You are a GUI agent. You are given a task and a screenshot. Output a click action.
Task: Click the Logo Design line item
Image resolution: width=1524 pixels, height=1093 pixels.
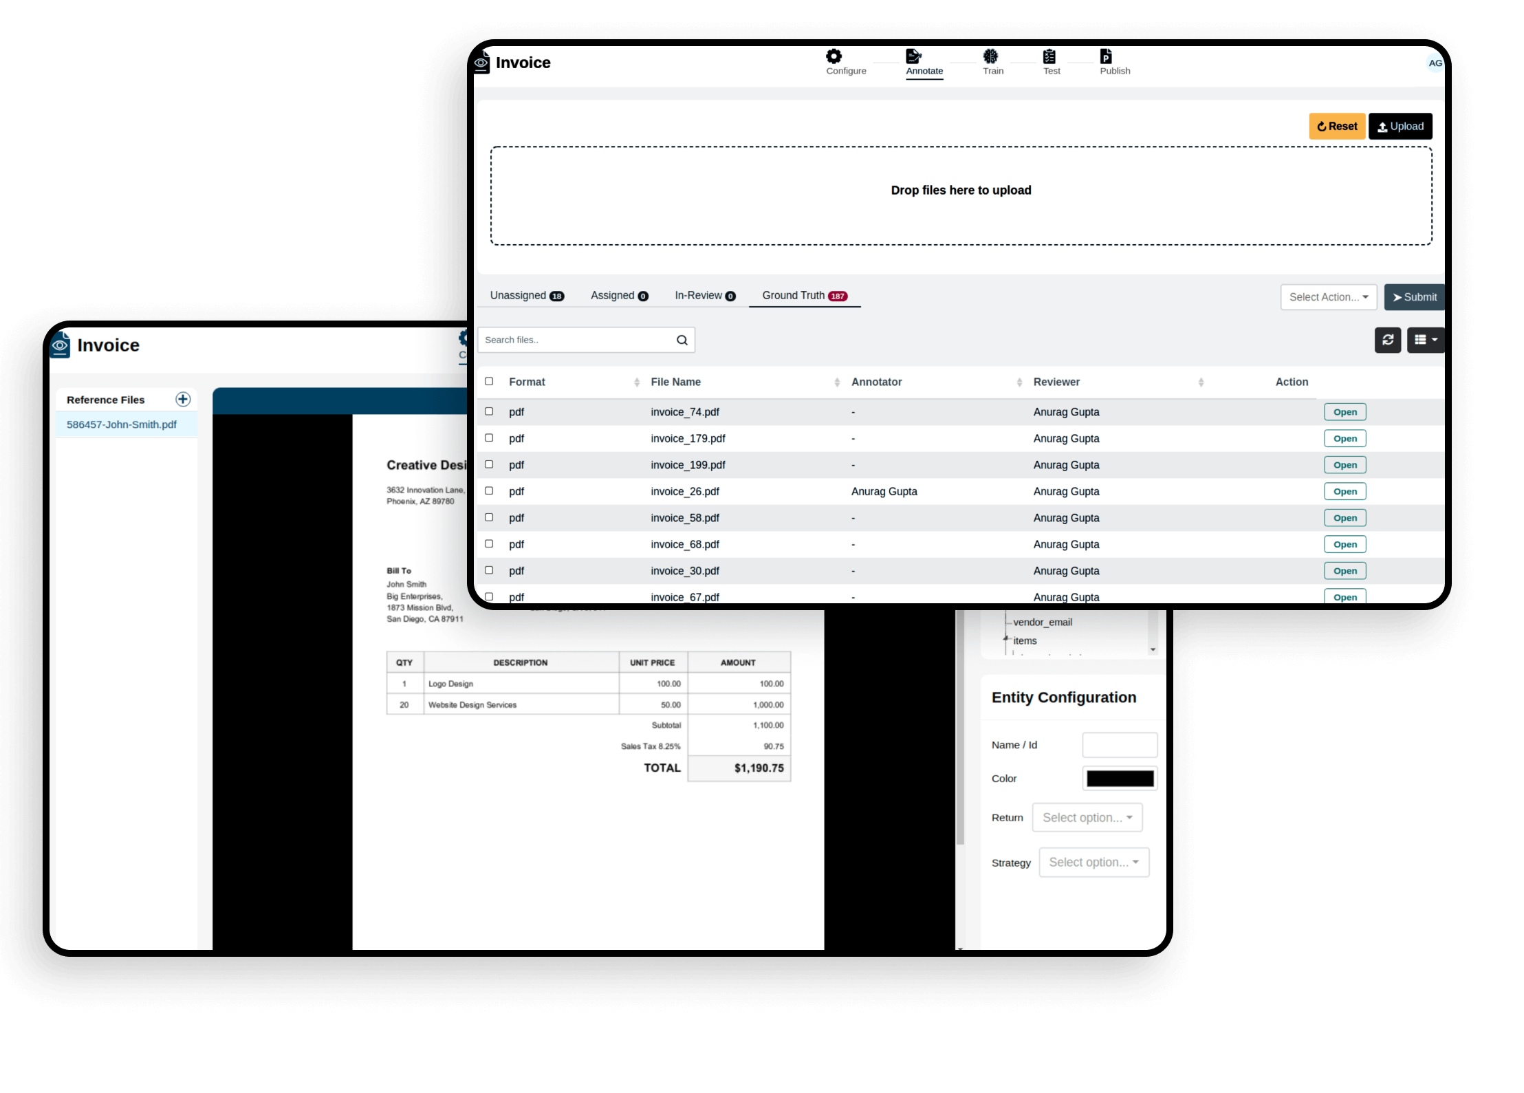click(450, 684)
